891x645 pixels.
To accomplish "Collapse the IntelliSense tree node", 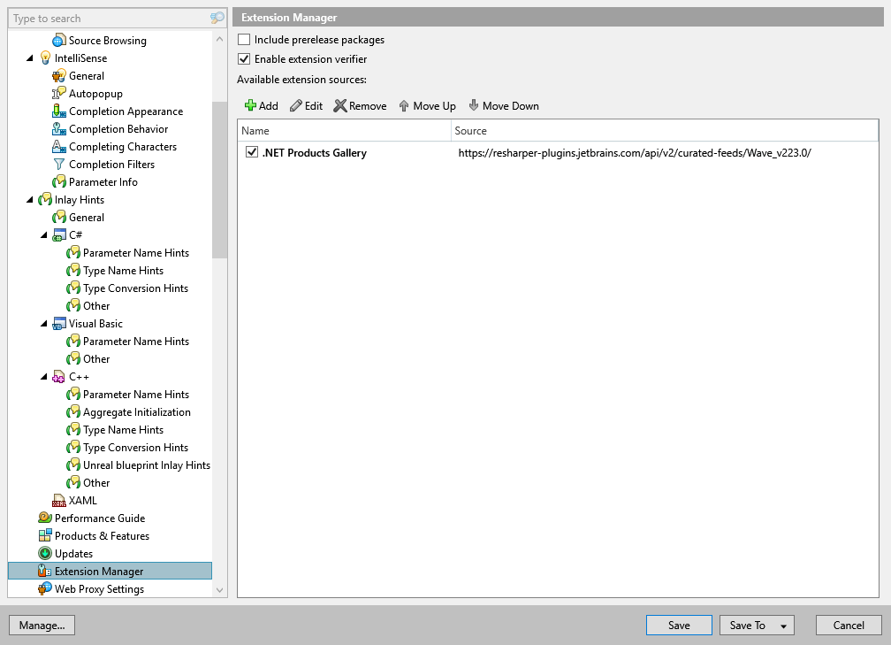I will coord(29,58).
